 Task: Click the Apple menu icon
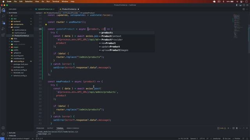[x=4, y=2]
